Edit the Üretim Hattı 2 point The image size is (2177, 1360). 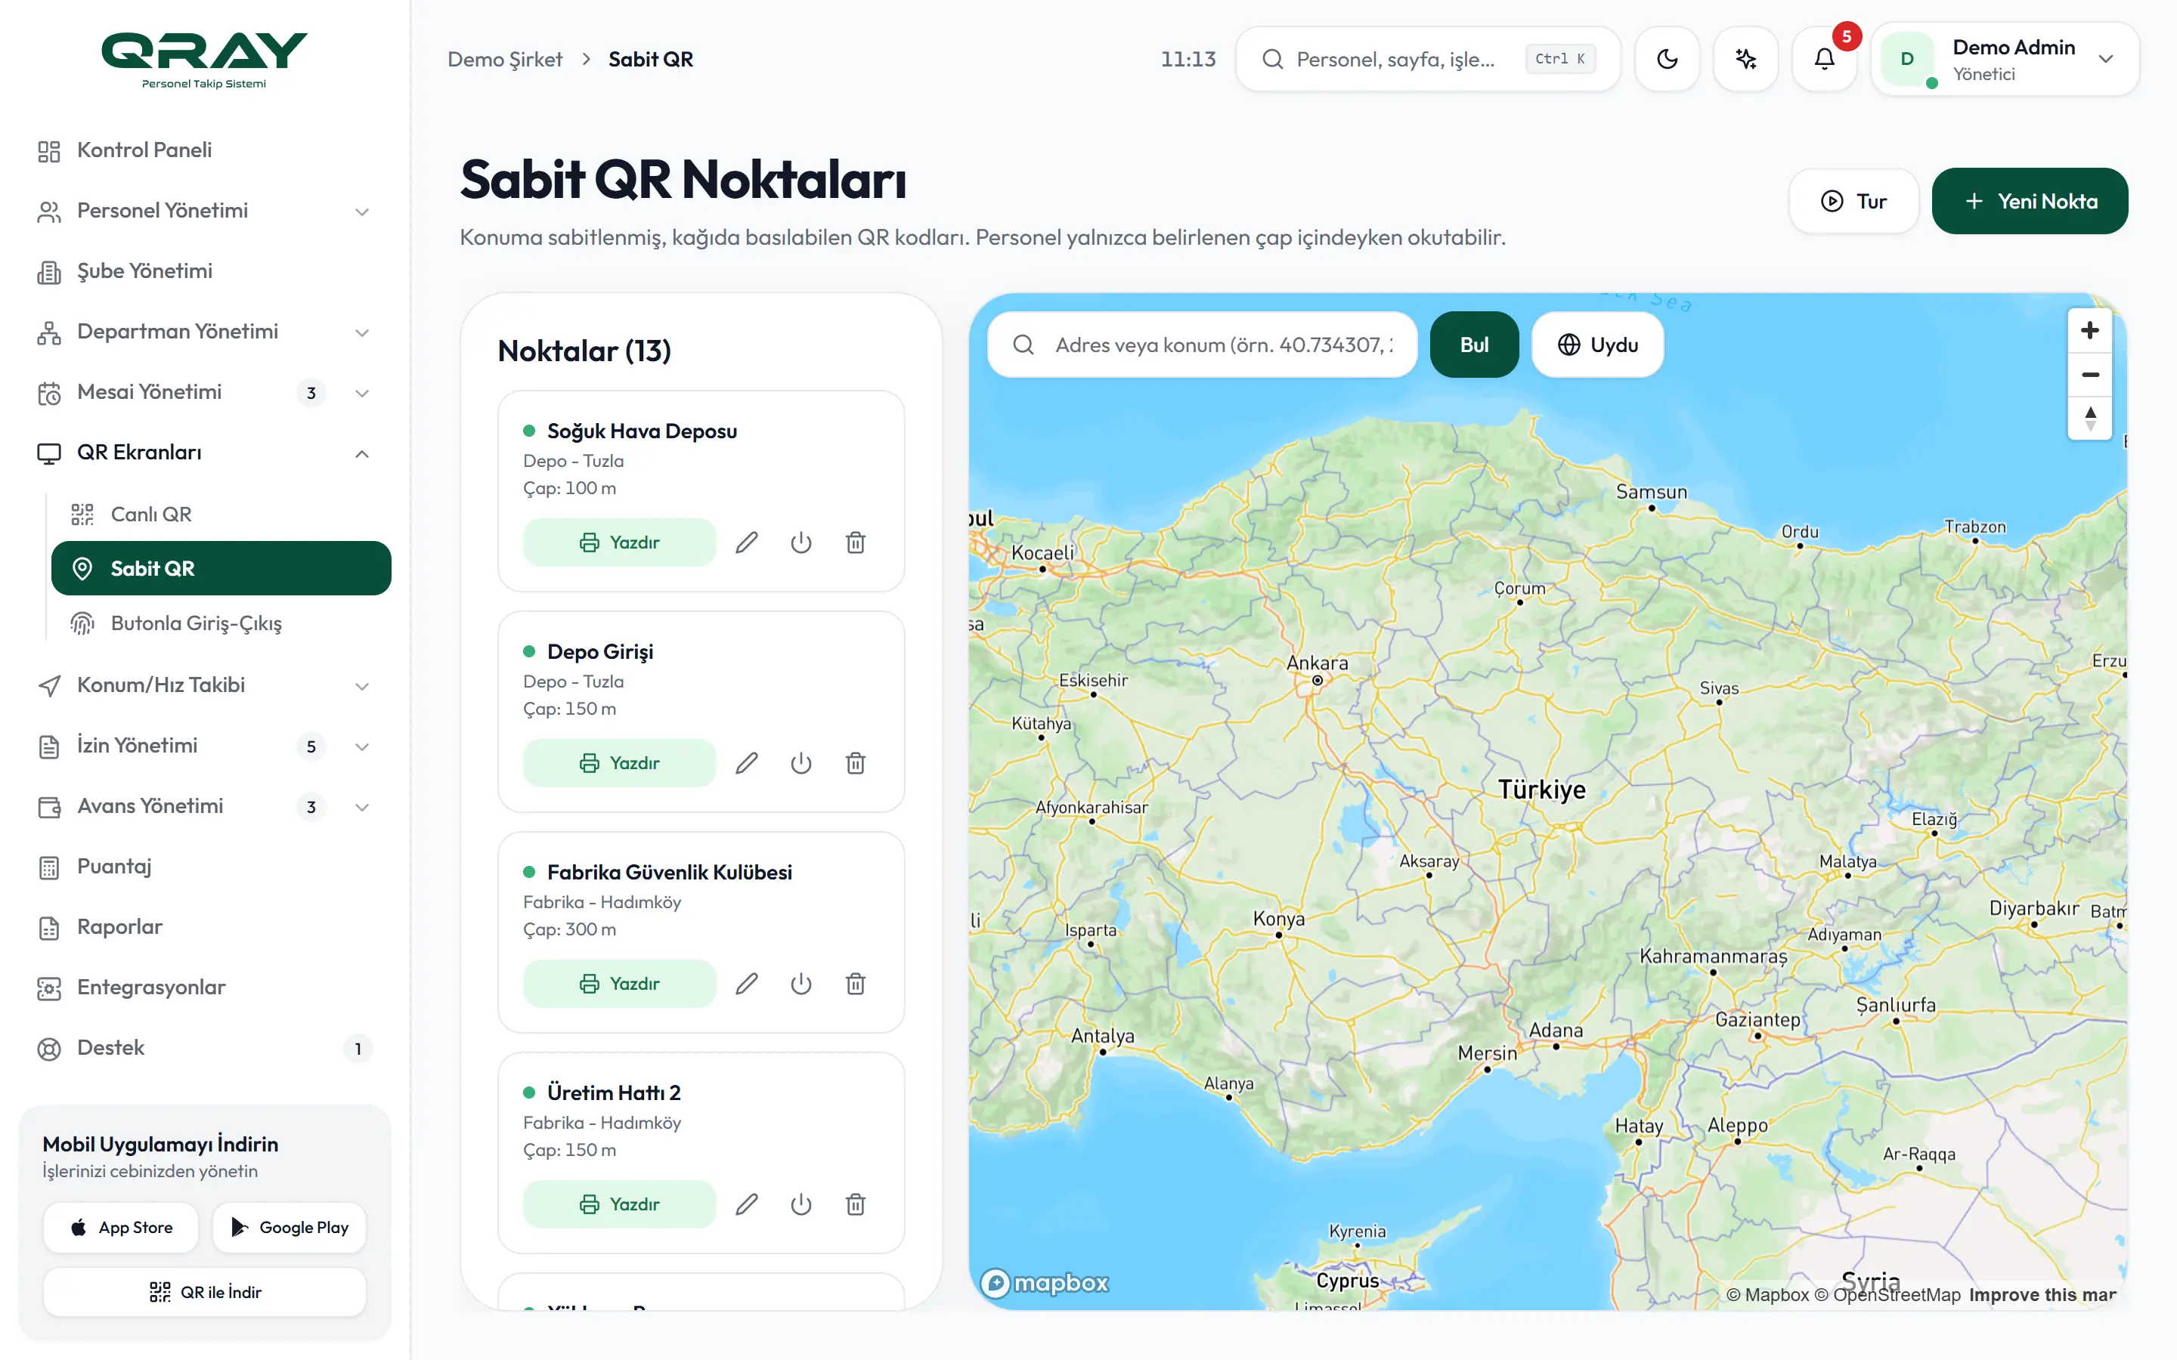click(x=747, y=1204)
